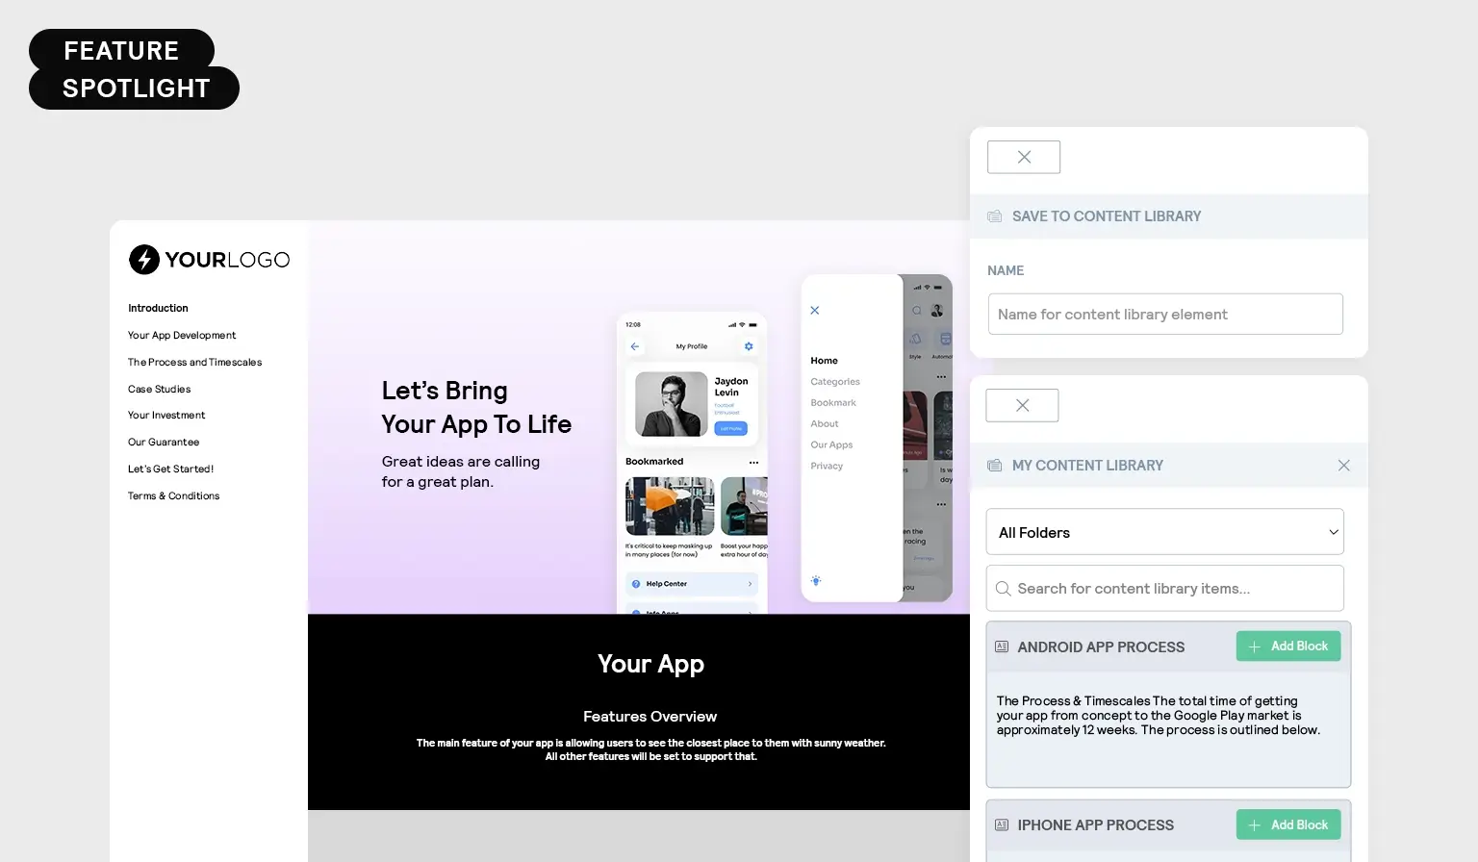Open the All Folders dropdown
Image resolution: width=1478 pixels, height=862 pixels.
point(1164,532)
